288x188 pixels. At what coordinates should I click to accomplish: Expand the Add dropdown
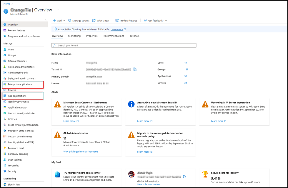pos(58,20)
